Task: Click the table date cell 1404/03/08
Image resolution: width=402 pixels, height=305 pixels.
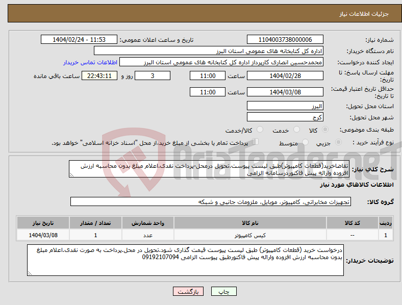Action: [43, 235]
